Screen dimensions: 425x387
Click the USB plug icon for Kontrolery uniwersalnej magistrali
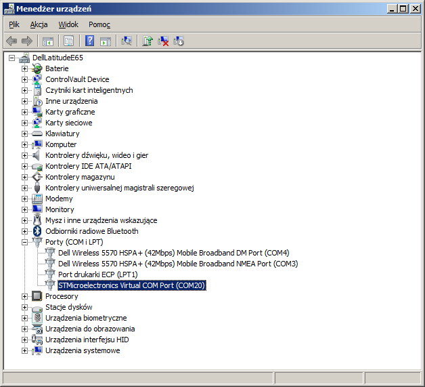point(37,188)
